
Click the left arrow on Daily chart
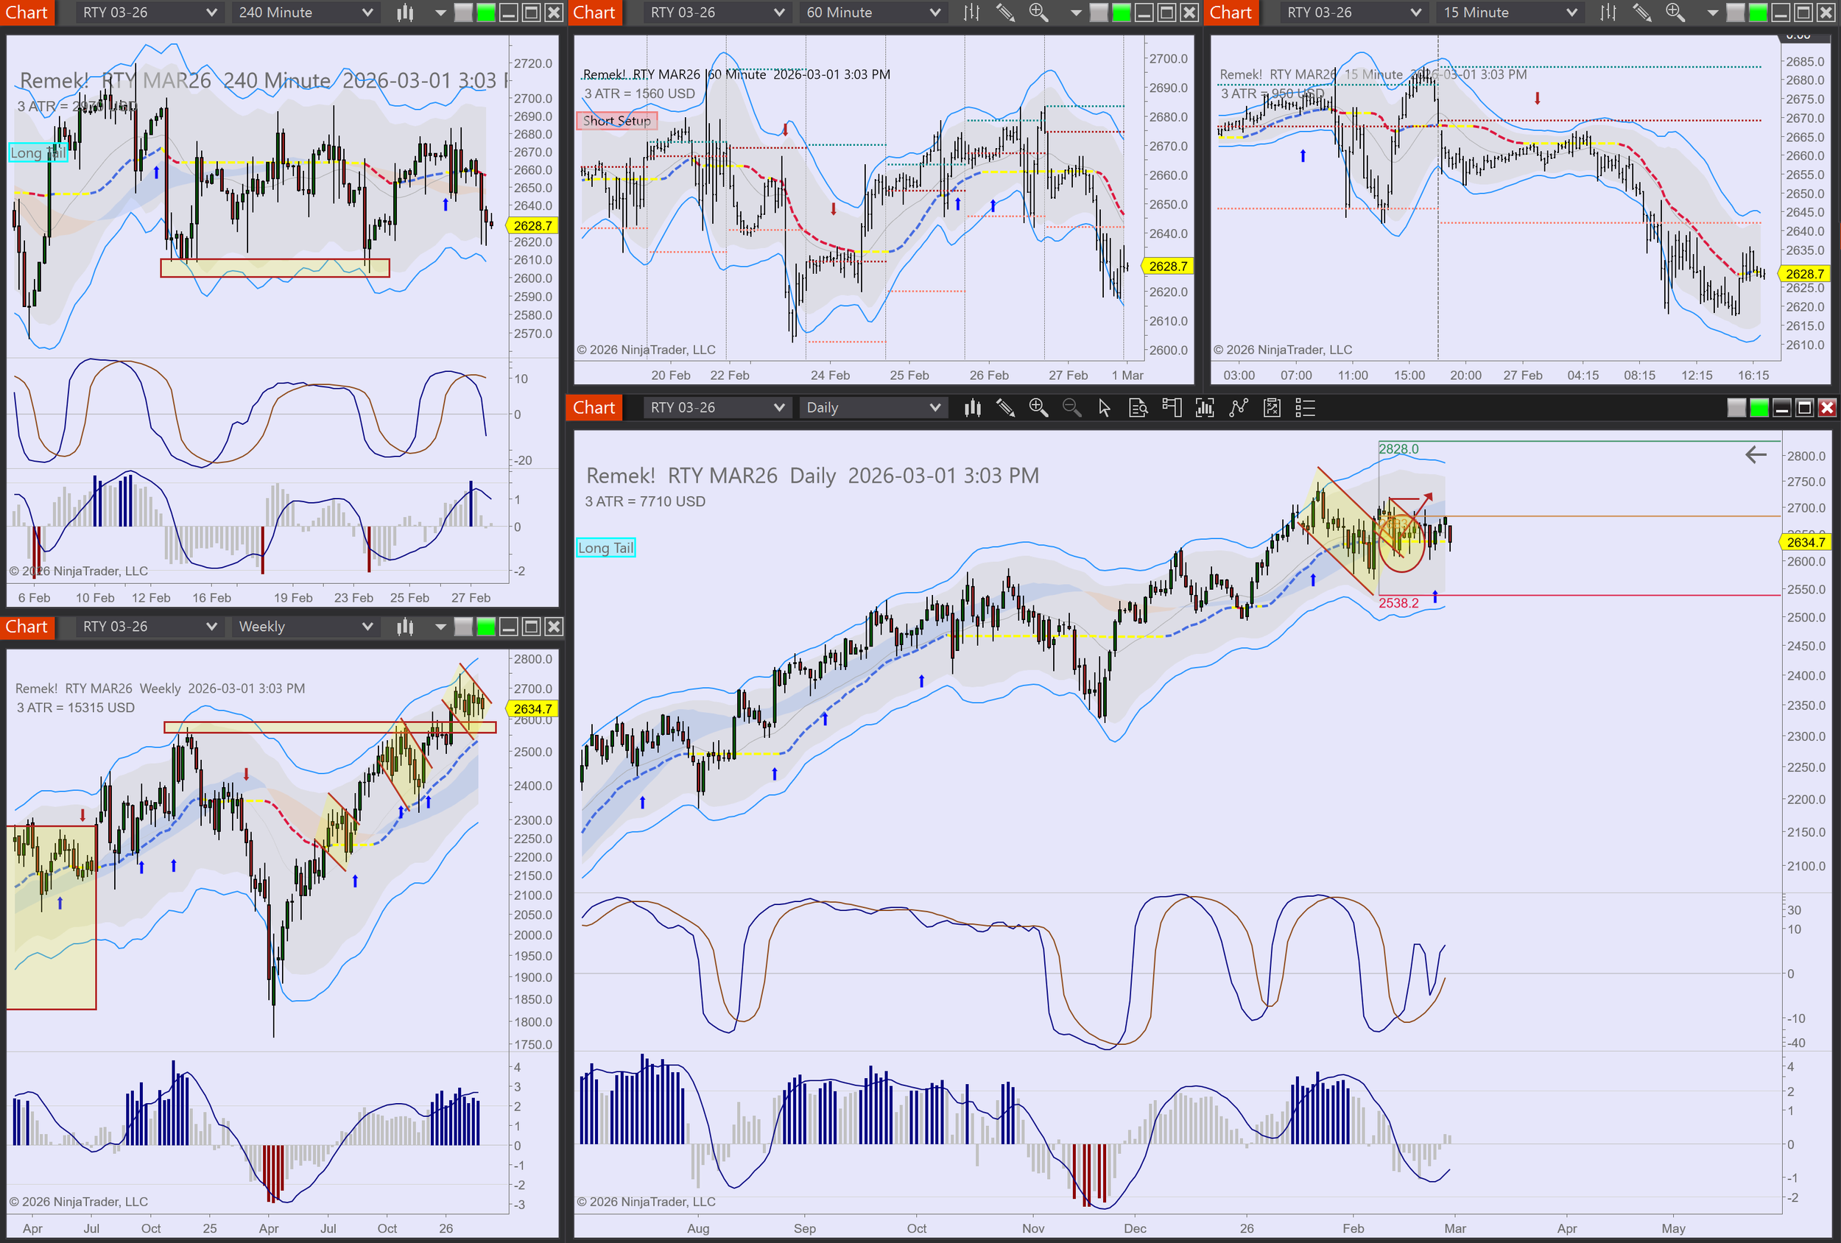pyautogui.click(x=1756, y=455)
